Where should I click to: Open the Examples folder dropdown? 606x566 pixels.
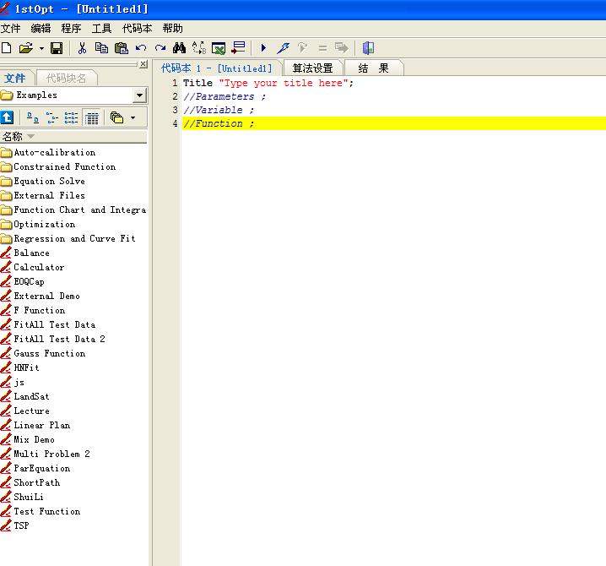coord(139,95)
